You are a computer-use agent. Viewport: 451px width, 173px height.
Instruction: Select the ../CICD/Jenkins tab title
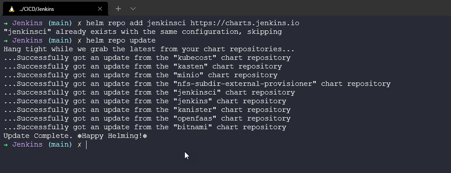coord(37,9)
